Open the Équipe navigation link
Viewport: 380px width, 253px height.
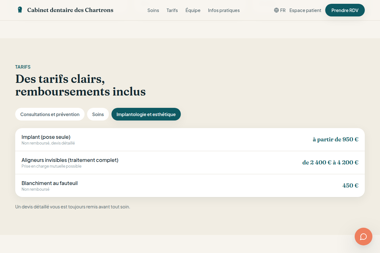[x=193, y=10]
